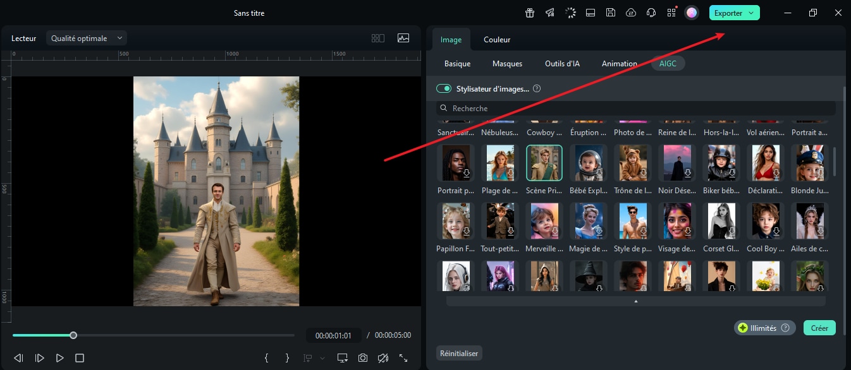This screenshot has height=370, width=851.
Task: Open the Masques sub-tab
Action: point(507,64)
